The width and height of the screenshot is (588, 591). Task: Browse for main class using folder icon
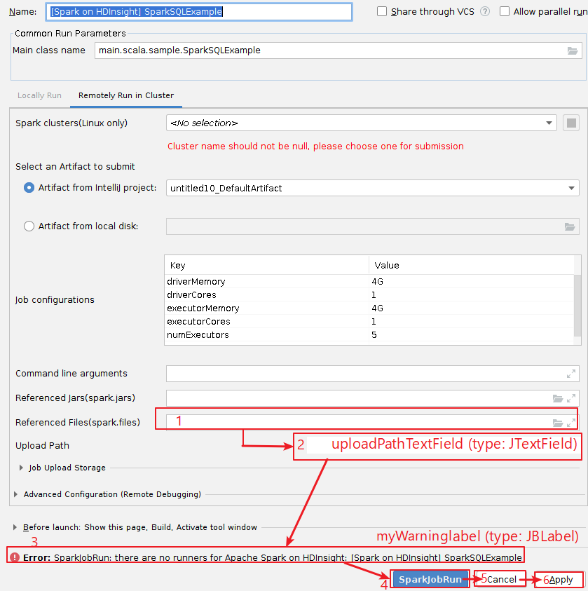(572, 50)
